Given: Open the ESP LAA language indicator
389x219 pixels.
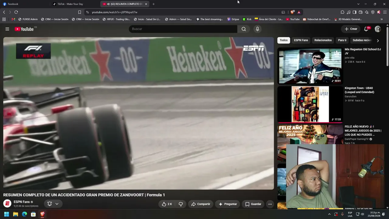Looking at the screenshot, I should click(x=350, y=214).
